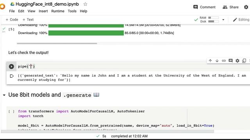Star the HuggingFace_int8_demo notebook
The image size is (250, 140).
[x=85, y=4]
